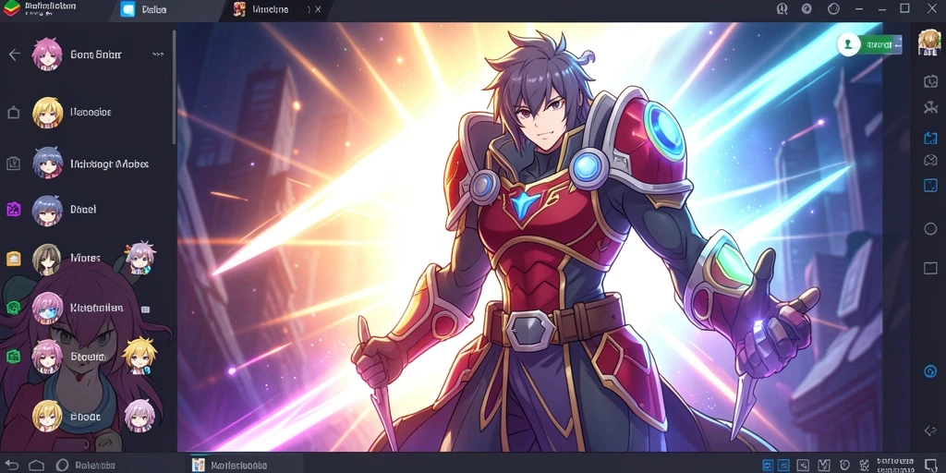Click the home outline icon in left sidebar
This screenshot has width=946, height=473.
click(x=13, y=112)
